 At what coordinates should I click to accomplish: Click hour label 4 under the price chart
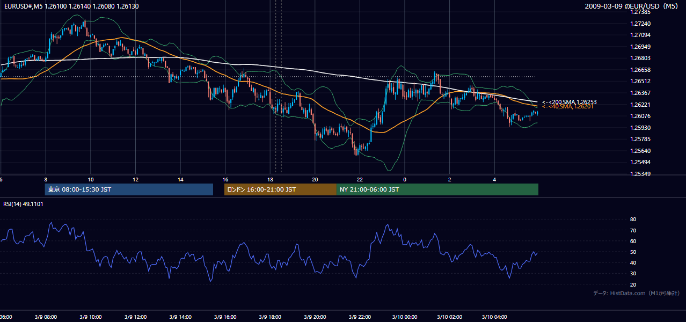(x=494, y=179)
